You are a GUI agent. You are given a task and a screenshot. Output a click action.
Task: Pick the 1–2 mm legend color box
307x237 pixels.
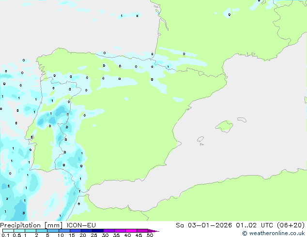coord(31,231)
